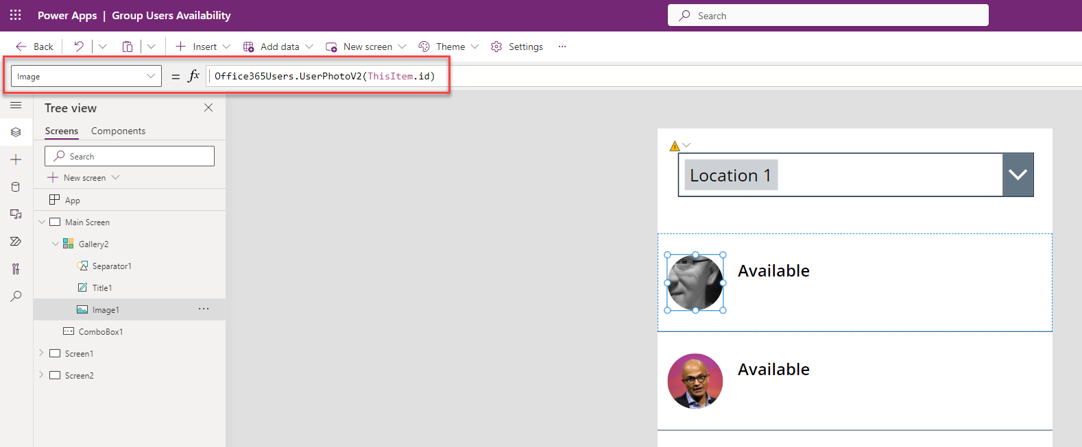
Task: Open the Tree view layers icon
Action: [16, 132]
